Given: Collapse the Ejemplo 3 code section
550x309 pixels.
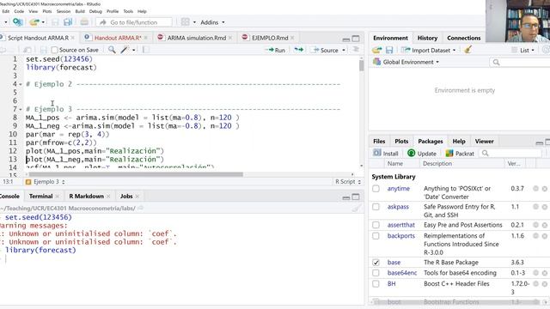Looking at the screenshot, I should coord(20,110).
